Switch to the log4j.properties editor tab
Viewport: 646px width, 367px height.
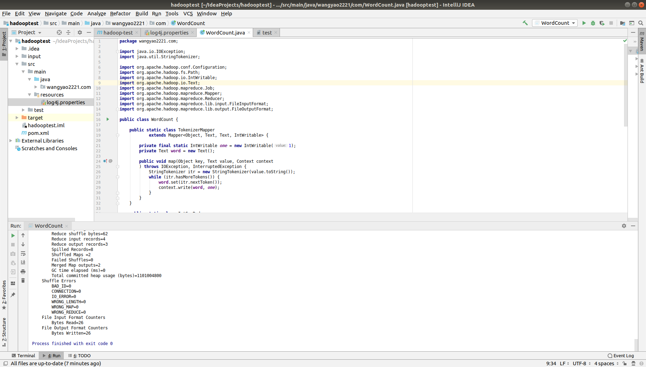pos(169,32)
